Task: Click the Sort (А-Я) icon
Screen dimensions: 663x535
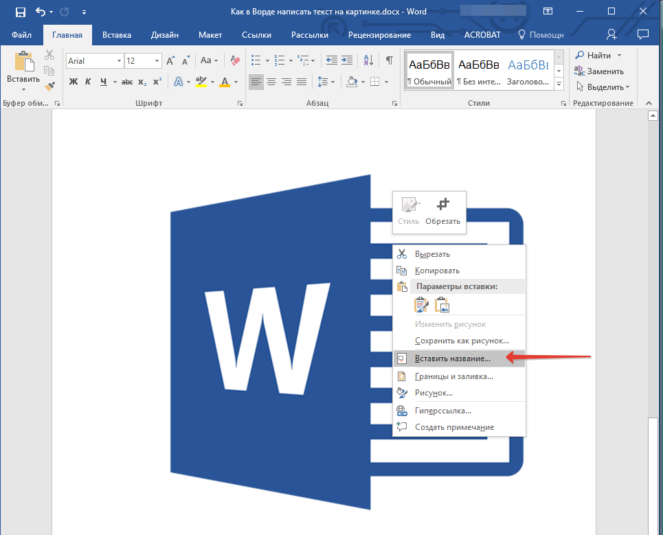Action: (368, 60)
